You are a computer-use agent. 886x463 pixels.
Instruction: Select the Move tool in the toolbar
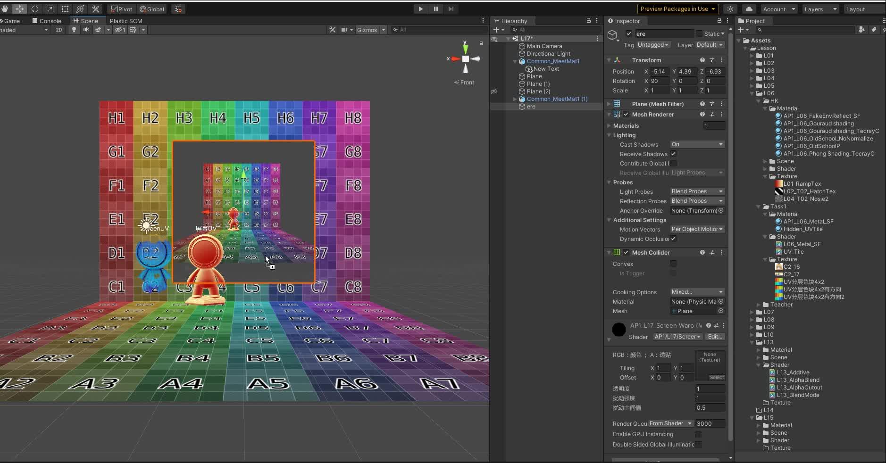coord(20,8)
